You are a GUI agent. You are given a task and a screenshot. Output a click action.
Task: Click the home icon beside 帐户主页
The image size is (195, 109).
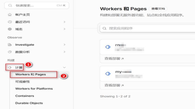tap(10, 15)
